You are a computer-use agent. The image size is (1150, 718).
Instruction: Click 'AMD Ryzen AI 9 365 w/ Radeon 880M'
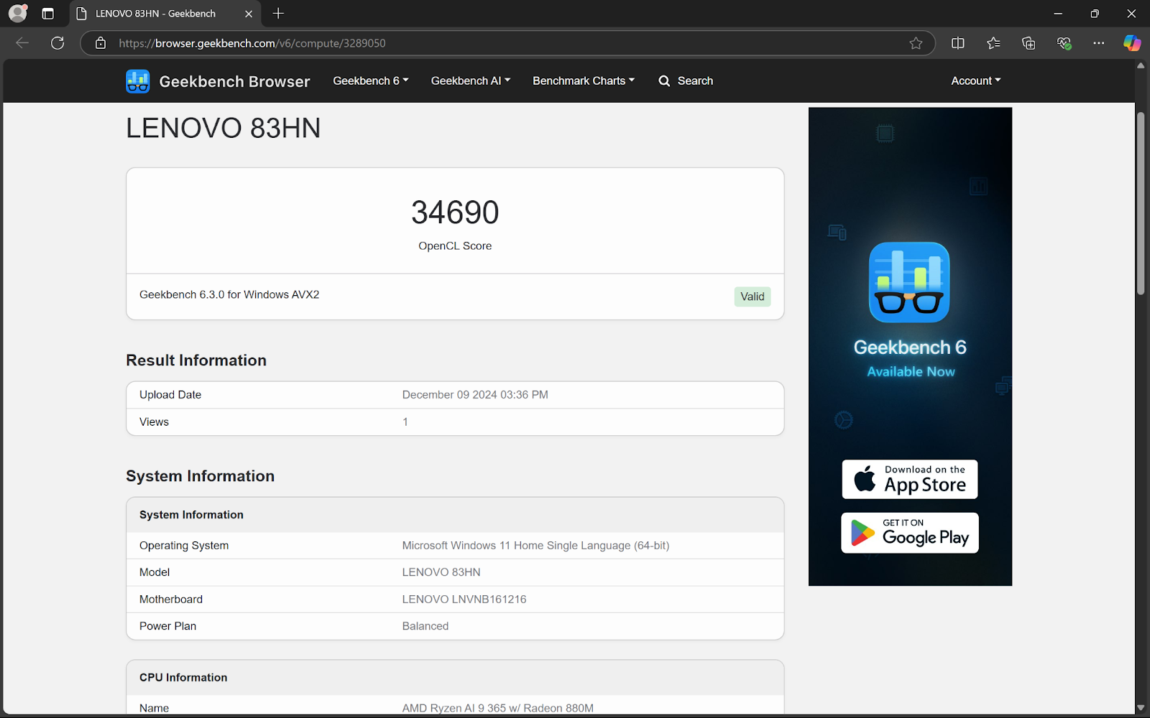click(498, 708)
